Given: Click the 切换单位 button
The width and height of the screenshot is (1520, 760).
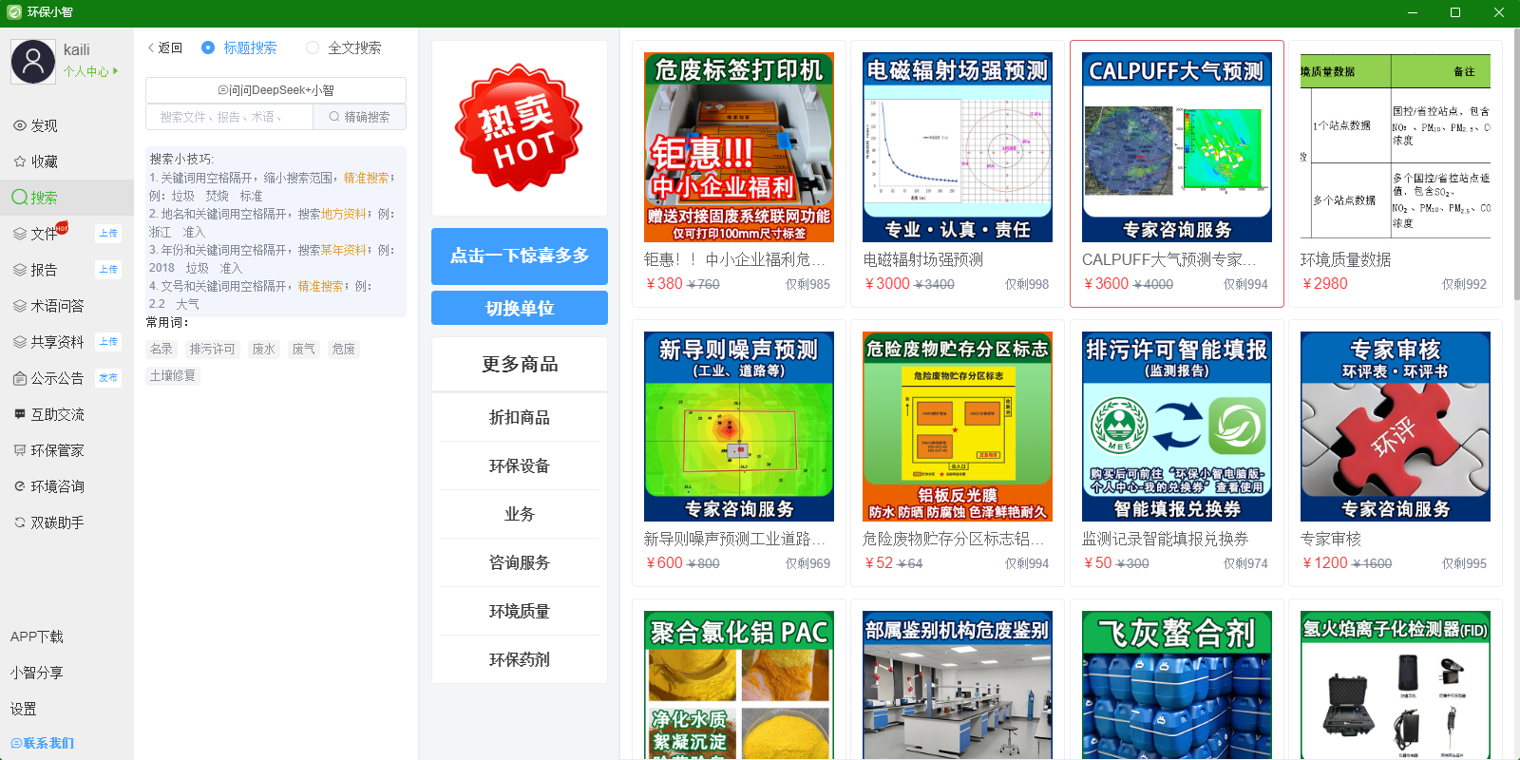Looking at the screenshot, I should [x=520, y=308].
